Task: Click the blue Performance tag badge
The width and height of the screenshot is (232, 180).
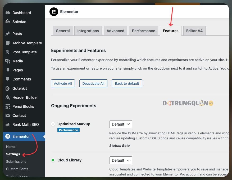Action: pos(69,130)
